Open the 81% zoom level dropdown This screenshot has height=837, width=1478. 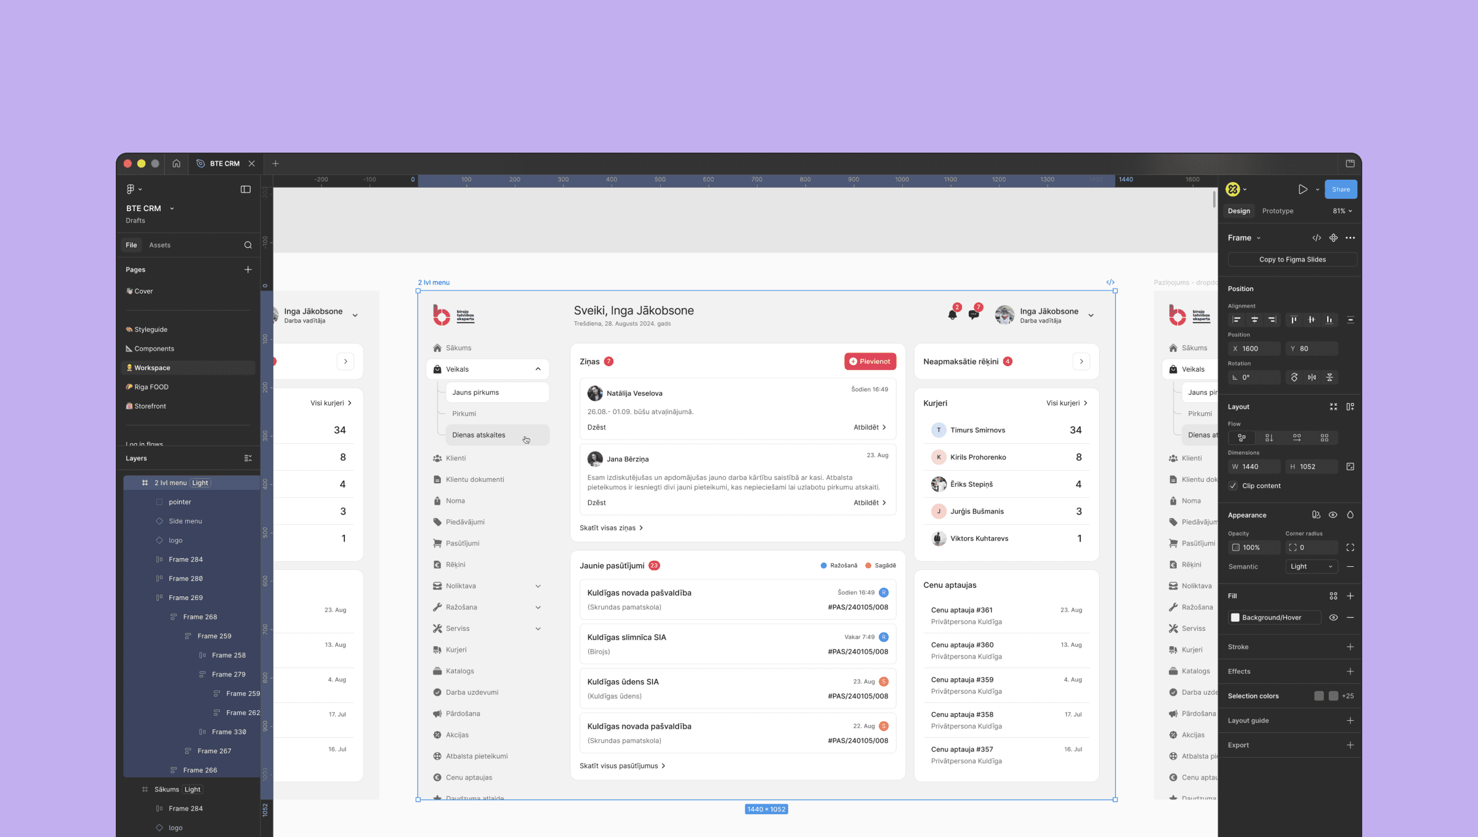[1343, 211]
